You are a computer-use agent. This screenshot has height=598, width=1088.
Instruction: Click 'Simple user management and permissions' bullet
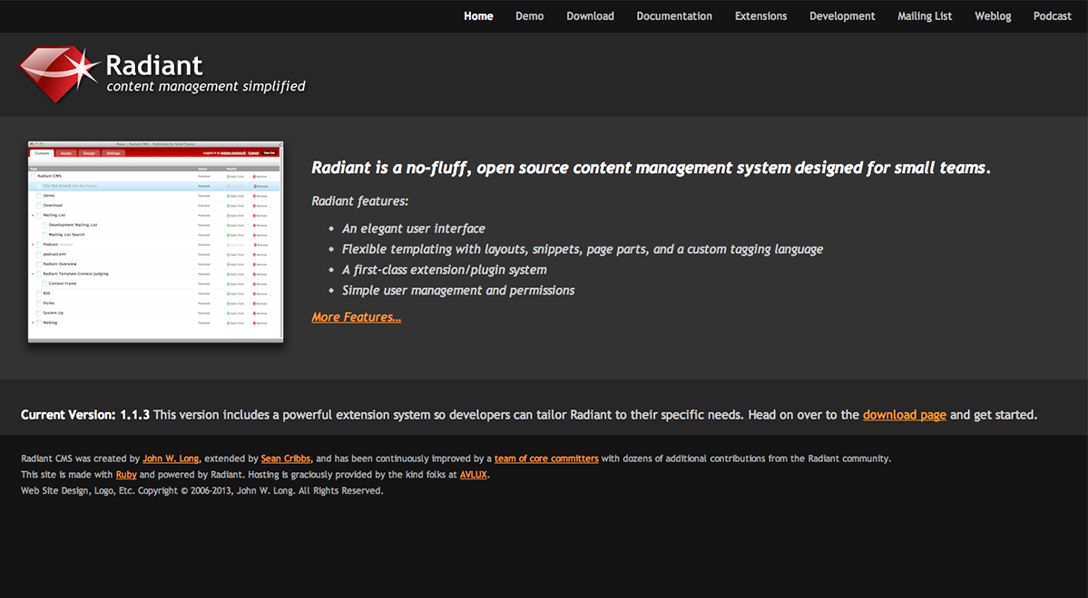[458, 290]
